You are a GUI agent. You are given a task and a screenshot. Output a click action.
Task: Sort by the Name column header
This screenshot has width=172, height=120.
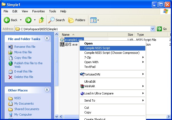click(x=83, y=35)
